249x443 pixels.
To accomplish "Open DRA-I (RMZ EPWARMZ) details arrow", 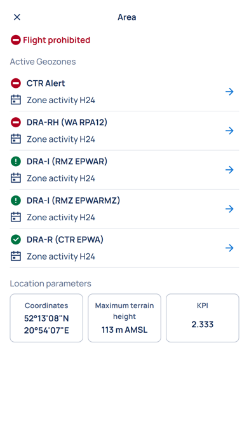I will pos(229,209).
